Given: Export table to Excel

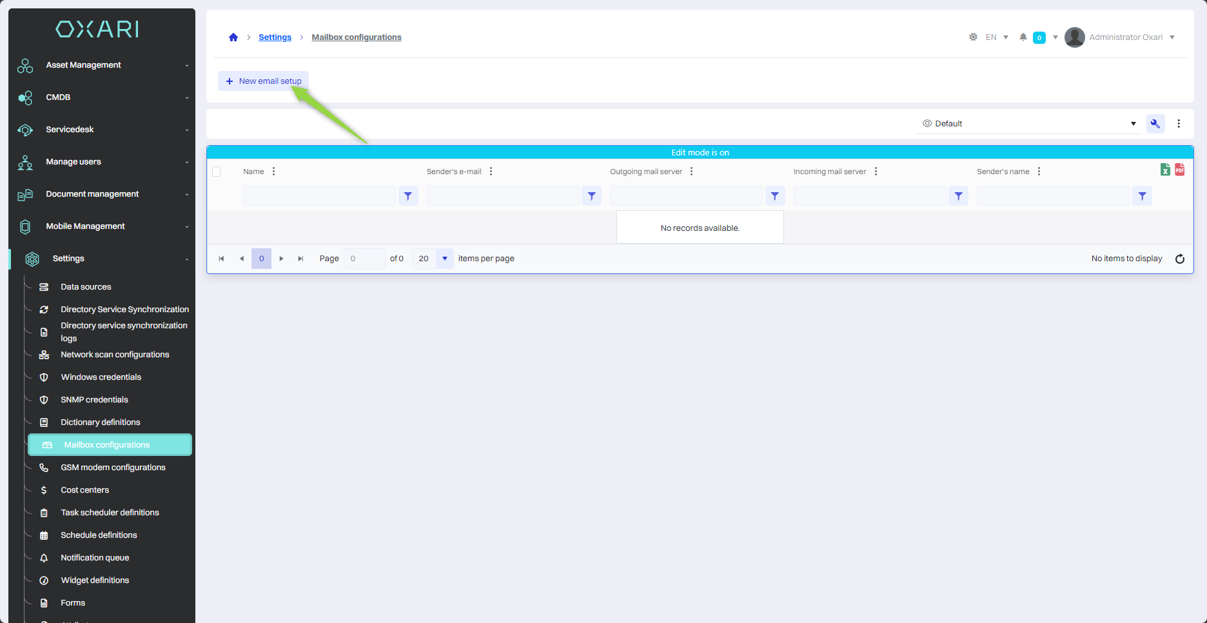Looking at the screenshot, I should [x=1165, y=170].
